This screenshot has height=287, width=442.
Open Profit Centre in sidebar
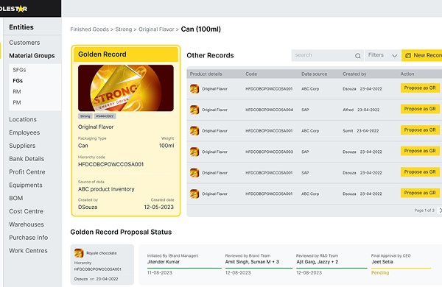tap(27, 172)
